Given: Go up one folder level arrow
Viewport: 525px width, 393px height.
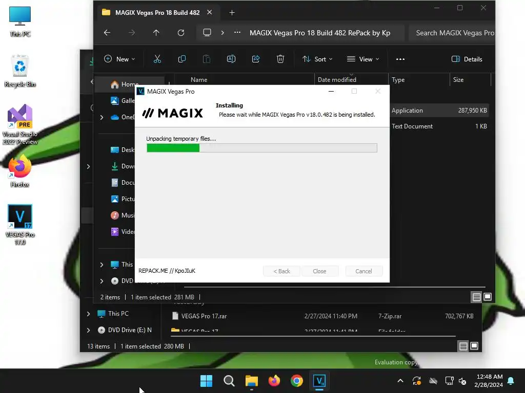Looking at the screenshot, I should tap(156, 33).
